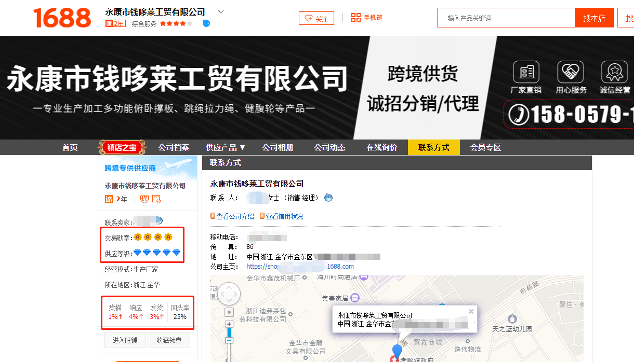Click the 诚信经营 badge icon
The height and width of the screenshot is (362, 634).
pos(615,72)
